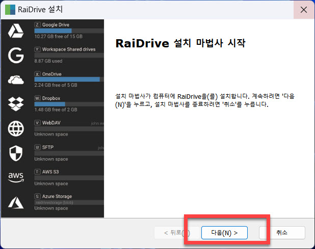Image resolution: width=315 pixels, height=249 pixels.
Task: Click the Dropbox box icon
Action: click(16, 104)
